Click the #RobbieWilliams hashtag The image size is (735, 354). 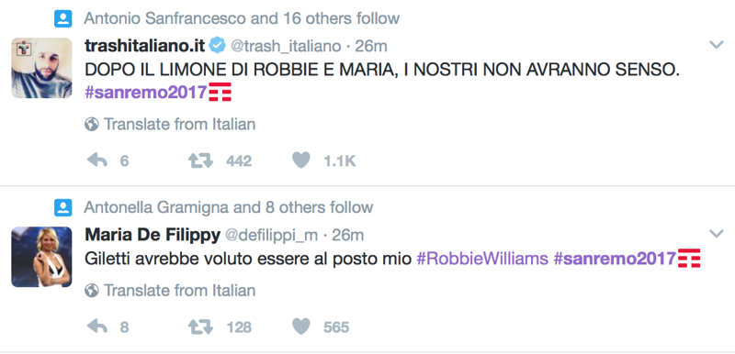coord(482,259)
